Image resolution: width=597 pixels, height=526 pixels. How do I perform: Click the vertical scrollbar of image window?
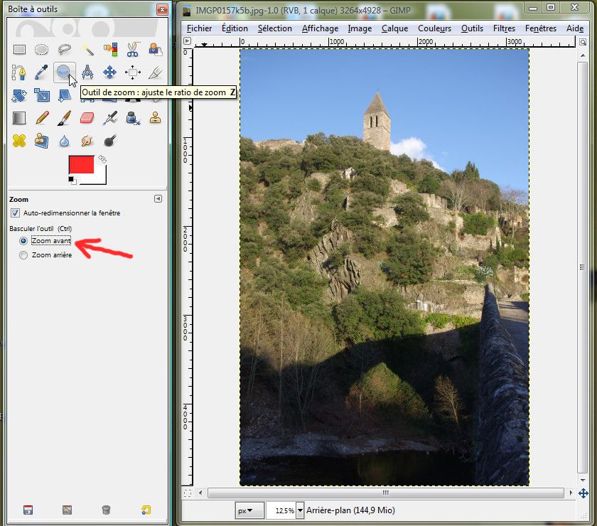click(583, 267)
